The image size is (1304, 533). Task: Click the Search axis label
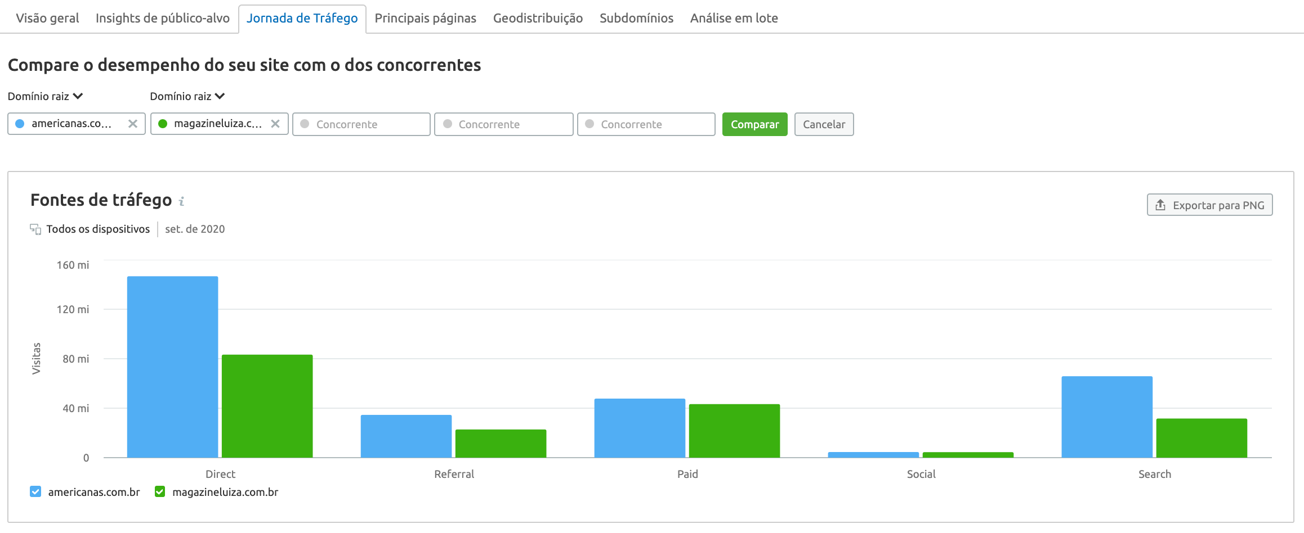(x=1155, y=474)
